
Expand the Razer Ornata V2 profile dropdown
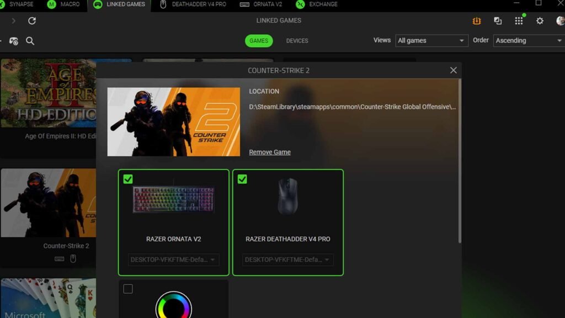174,259
